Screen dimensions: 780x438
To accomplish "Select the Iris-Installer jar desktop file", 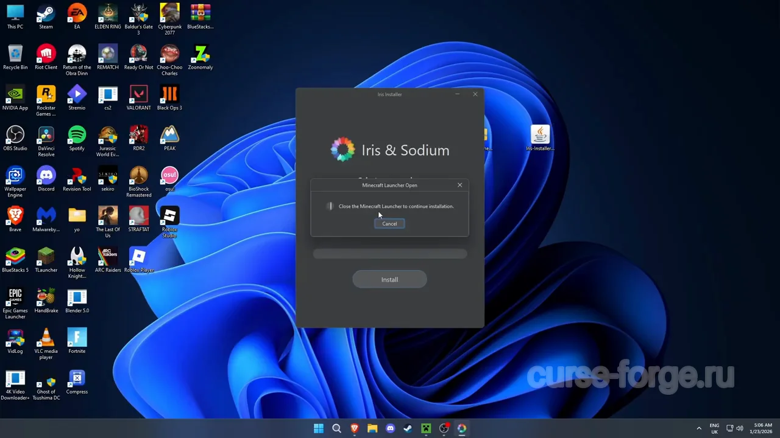I will pyautogui.click(x=540, y=138).
